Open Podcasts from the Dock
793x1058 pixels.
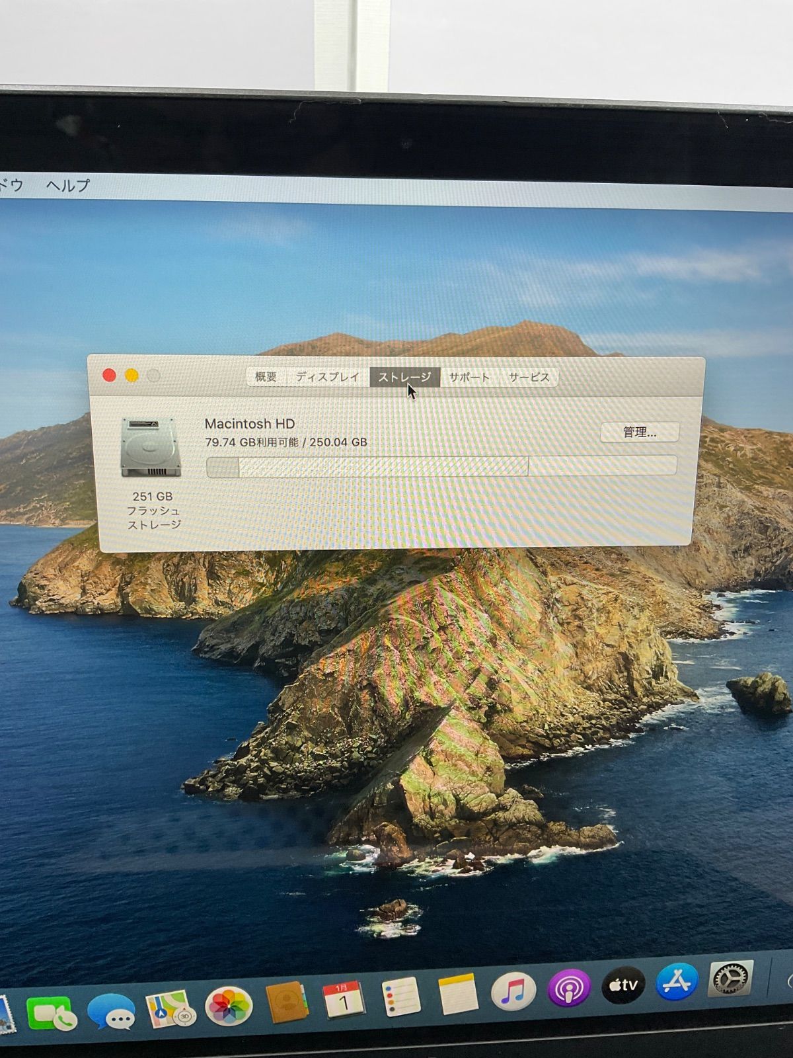569,988
